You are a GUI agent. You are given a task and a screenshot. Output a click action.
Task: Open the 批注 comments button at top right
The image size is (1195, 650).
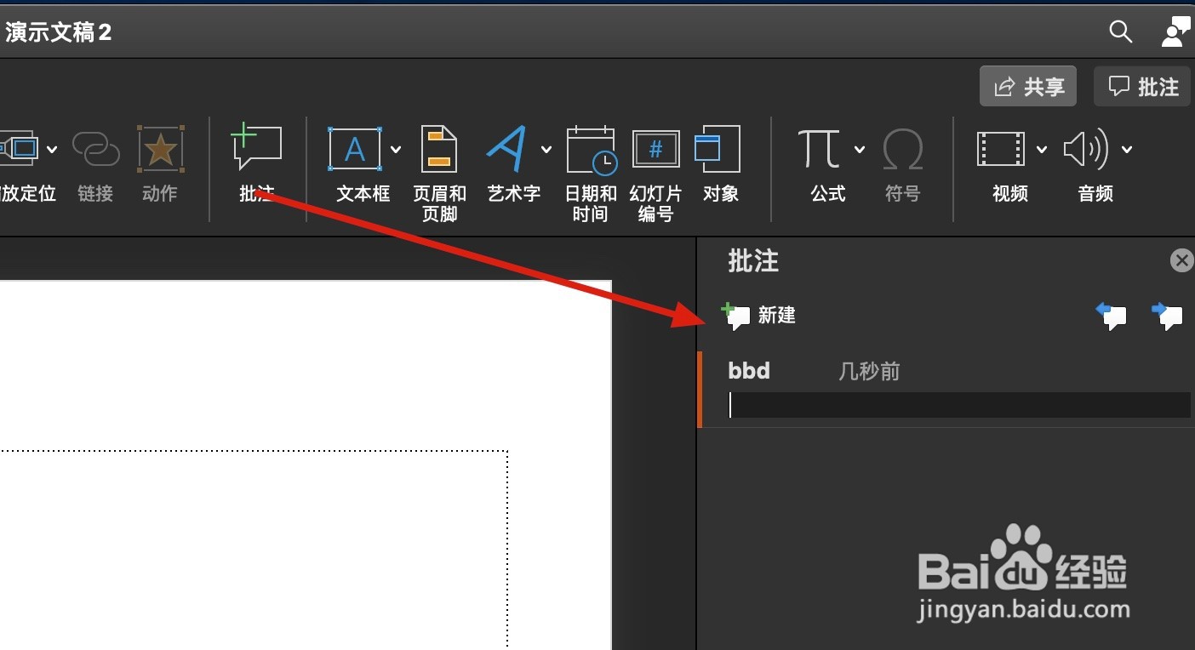1141,87
